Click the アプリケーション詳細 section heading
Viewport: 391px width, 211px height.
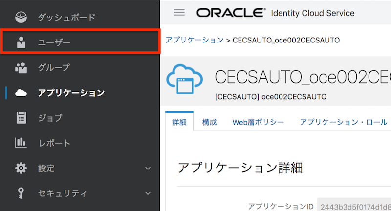[x=240, y=168]
